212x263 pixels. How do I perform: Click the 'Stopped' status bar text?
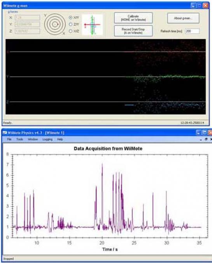click(9, 259)
